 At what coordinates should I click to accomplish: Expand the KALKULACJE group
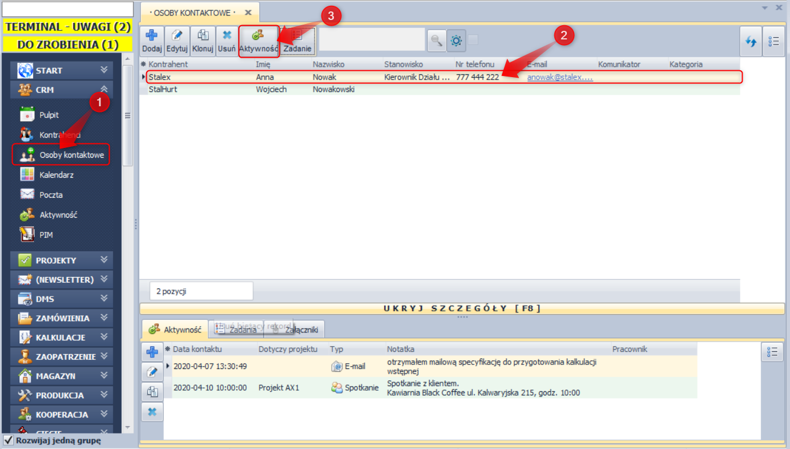click(x=62, y=337)
